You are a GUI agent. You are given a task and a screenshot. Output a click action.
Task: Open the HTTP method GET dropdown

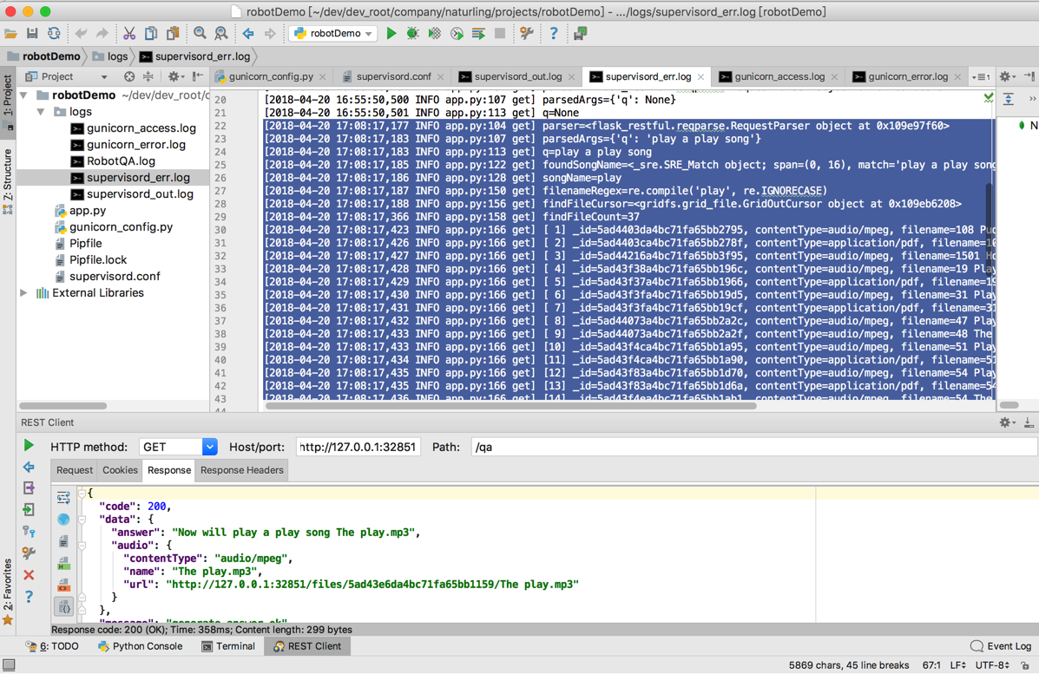pos(209,447)
